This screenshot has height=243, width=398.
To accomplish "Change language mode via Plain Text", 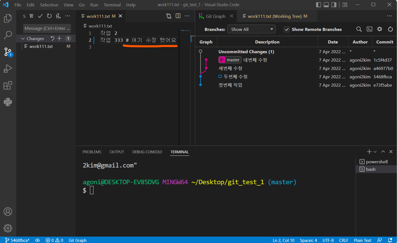I will point(363,240).
